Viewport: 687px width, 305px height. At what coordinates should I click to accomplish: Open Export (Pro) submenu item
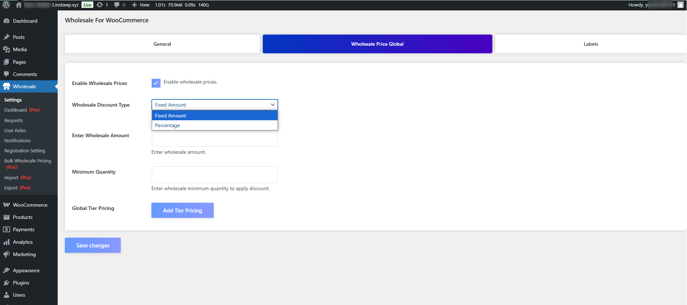[x=17, y=188]
